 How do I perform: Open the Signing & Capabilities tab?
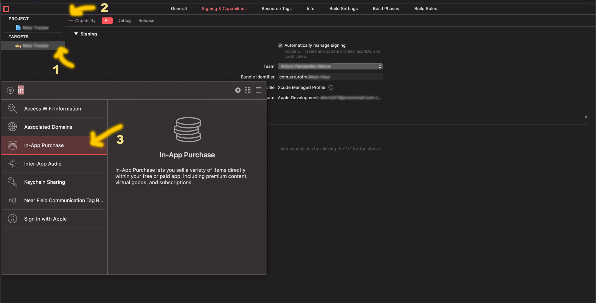point(224,9)
